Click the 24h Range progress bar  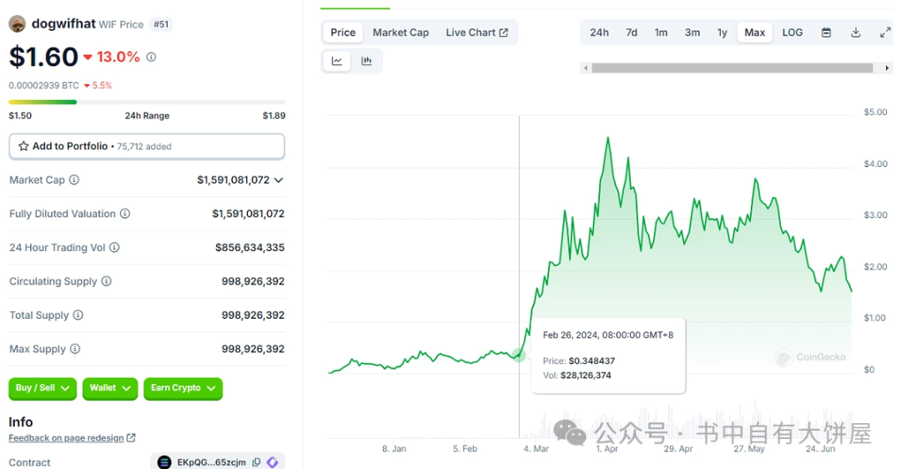tap(147, 103)
